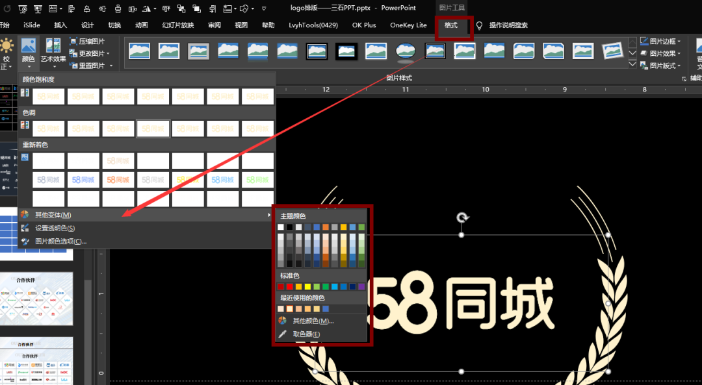Switch to the 动画 tab
The image size is (702, 385).
coord(142,25)
